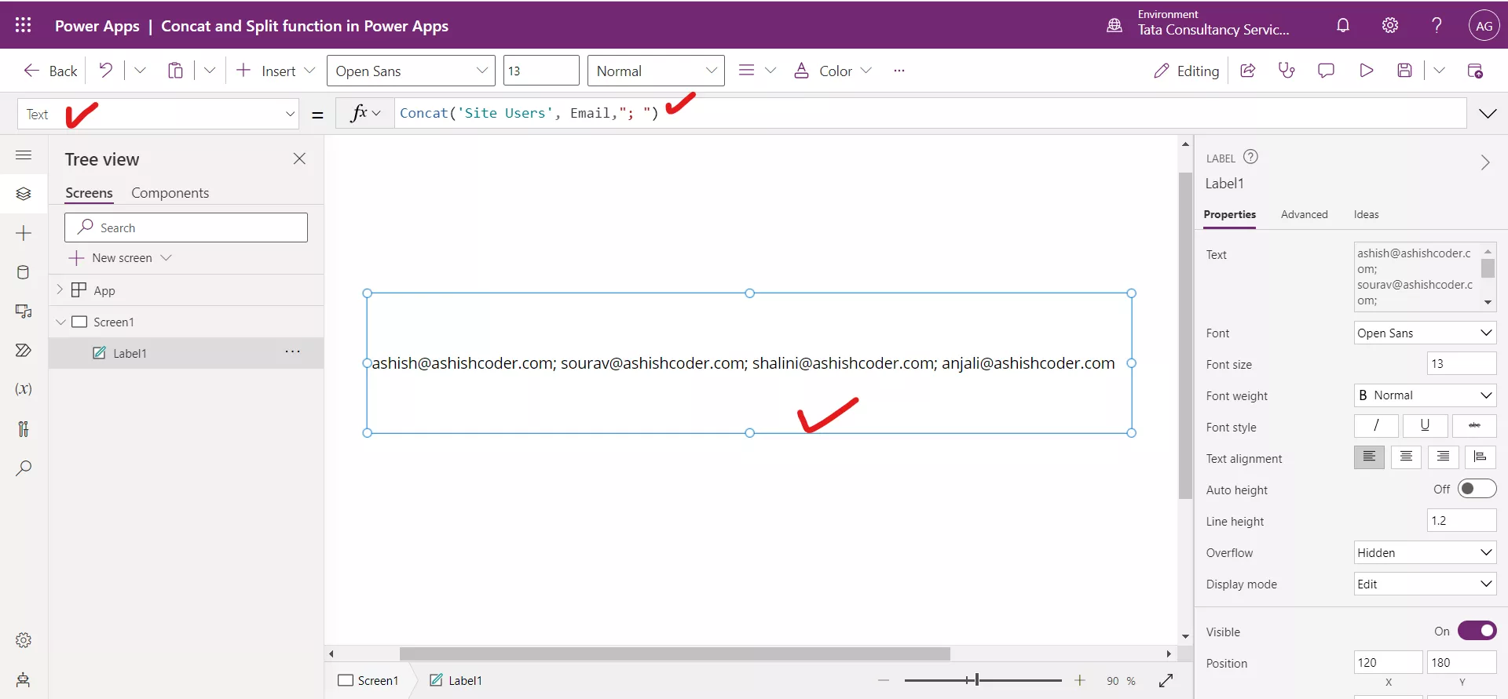Toggle strikethrough font style

pos(1474,426)
